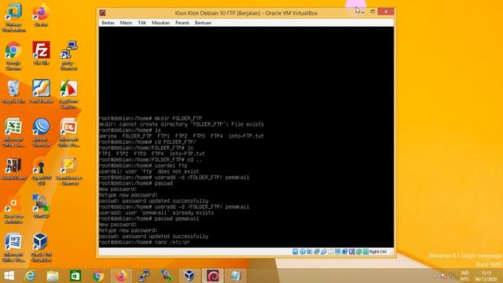The image size is (503, 283).
Task: Click the optical drive indicator in VM status bar
Action: point(302,252)
